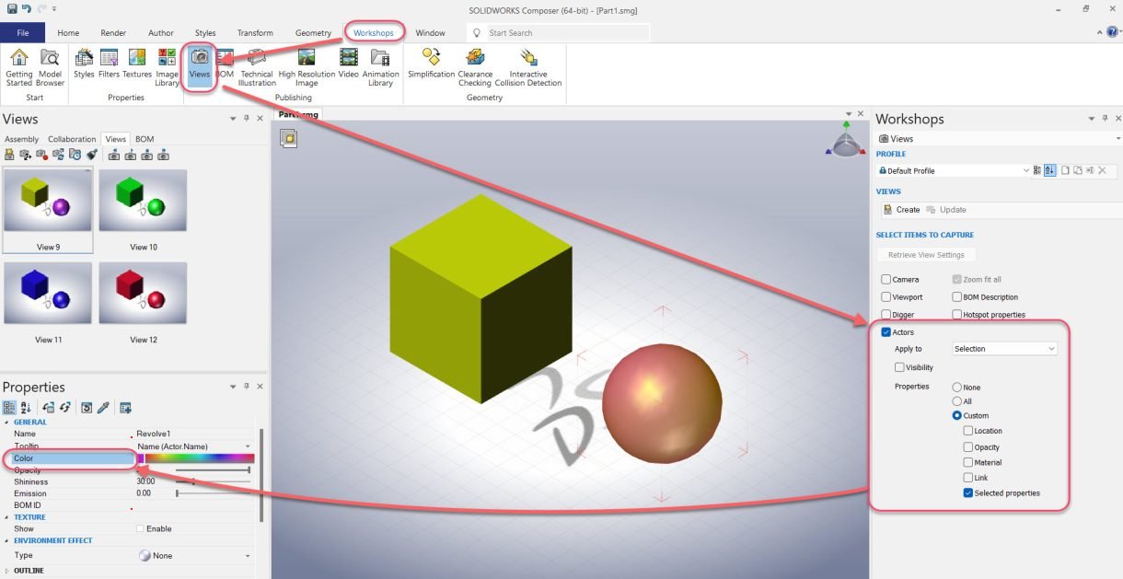This screenshot has width=1123, height=579.
Task: Sort properties alphabetically with A-Z icon
Action: coord(25,407)
